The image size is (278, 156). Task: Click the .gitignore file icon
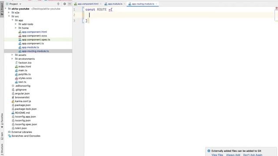pyautogui.click(x=13, y=90)
